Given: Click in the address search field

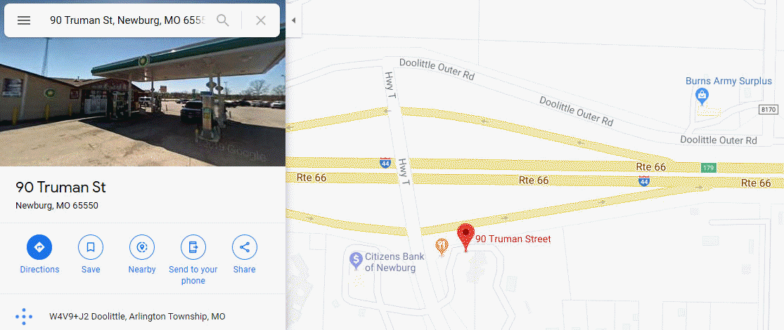Looking at the screenshot, I should click(127, 20).
